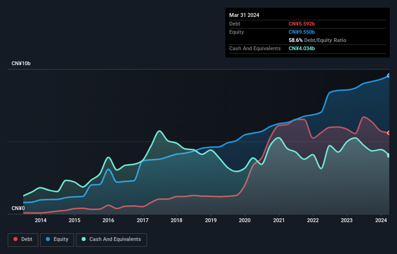Click the CN¥0 y-axis label
Screen dimensions: 397x254
(18, 208)
